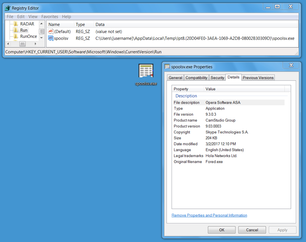The height and width of the screenshot is (242, 306).
Task: Open the Edit menu
Action: (21, 17)
